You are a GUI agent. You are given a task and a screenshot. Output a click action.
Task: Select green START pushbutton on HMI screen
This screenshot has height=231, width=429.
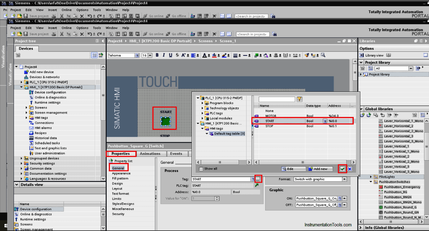166,121
